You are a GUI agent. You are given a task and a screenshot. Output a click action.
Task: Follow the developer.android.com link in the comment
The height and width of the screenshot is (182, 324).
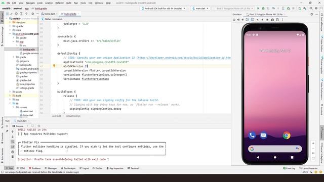[184, 58]
